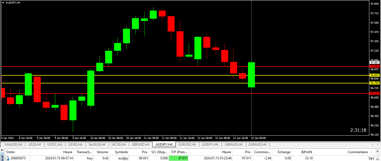This screenshot has width=381, height=161.
Task: Sort by the Commission column header
Action: click(x=262, y=152)
